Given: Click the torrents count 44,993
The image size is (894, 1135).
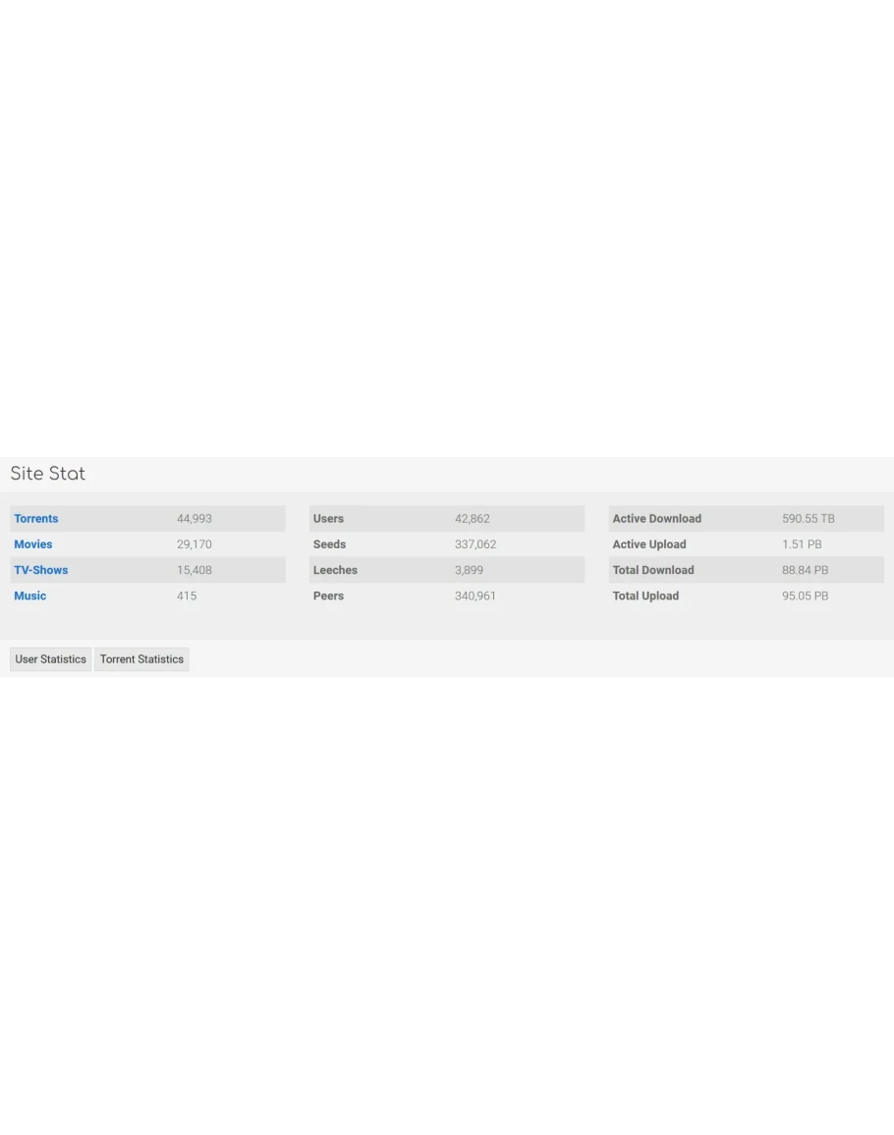Looking at the screenshot, I should (195, 519).
